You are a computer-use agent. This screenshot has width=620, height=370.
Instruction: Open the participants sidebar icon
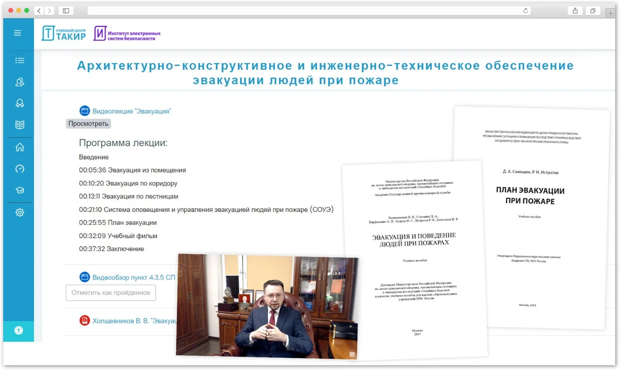click(x=20, y=82)
